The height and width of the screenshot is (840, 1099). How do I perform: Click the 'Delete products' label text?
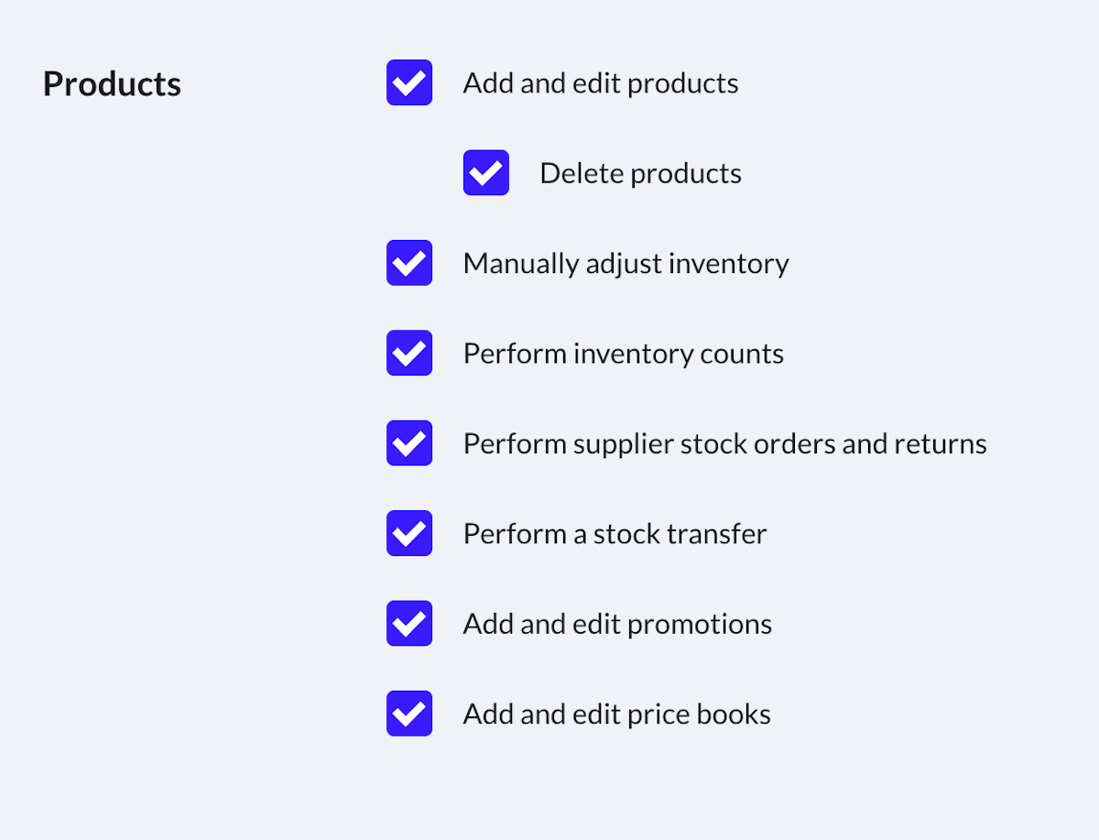640,173
